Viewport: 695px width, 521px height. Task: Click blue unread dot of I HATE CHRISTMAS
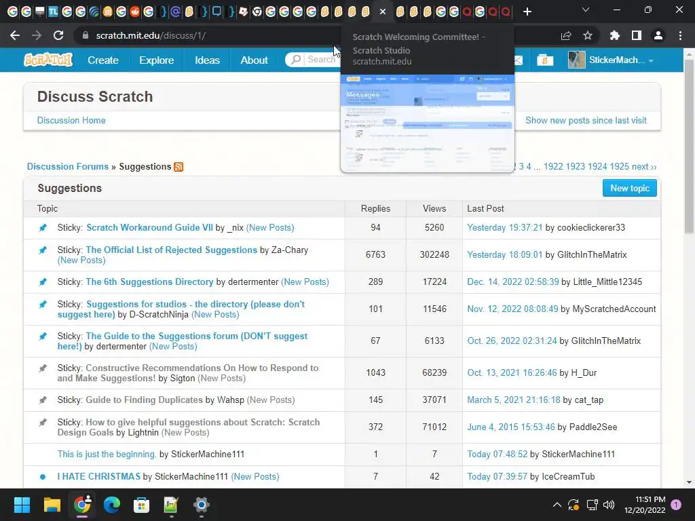tap(43, 477)
